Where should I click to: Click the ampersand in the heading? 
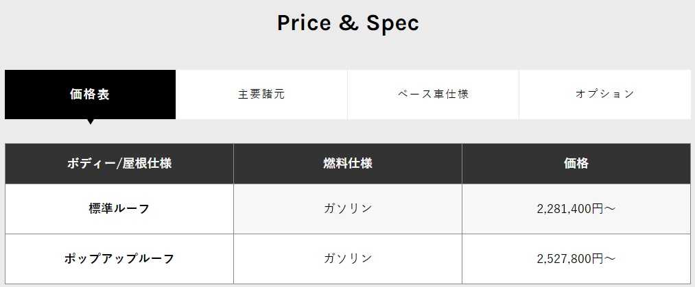pos(347,23)
